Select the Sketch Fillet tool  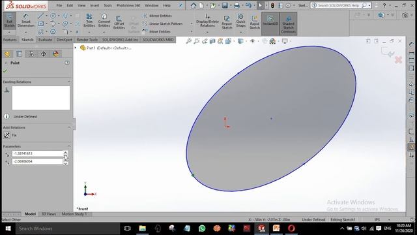coord(65,32)
